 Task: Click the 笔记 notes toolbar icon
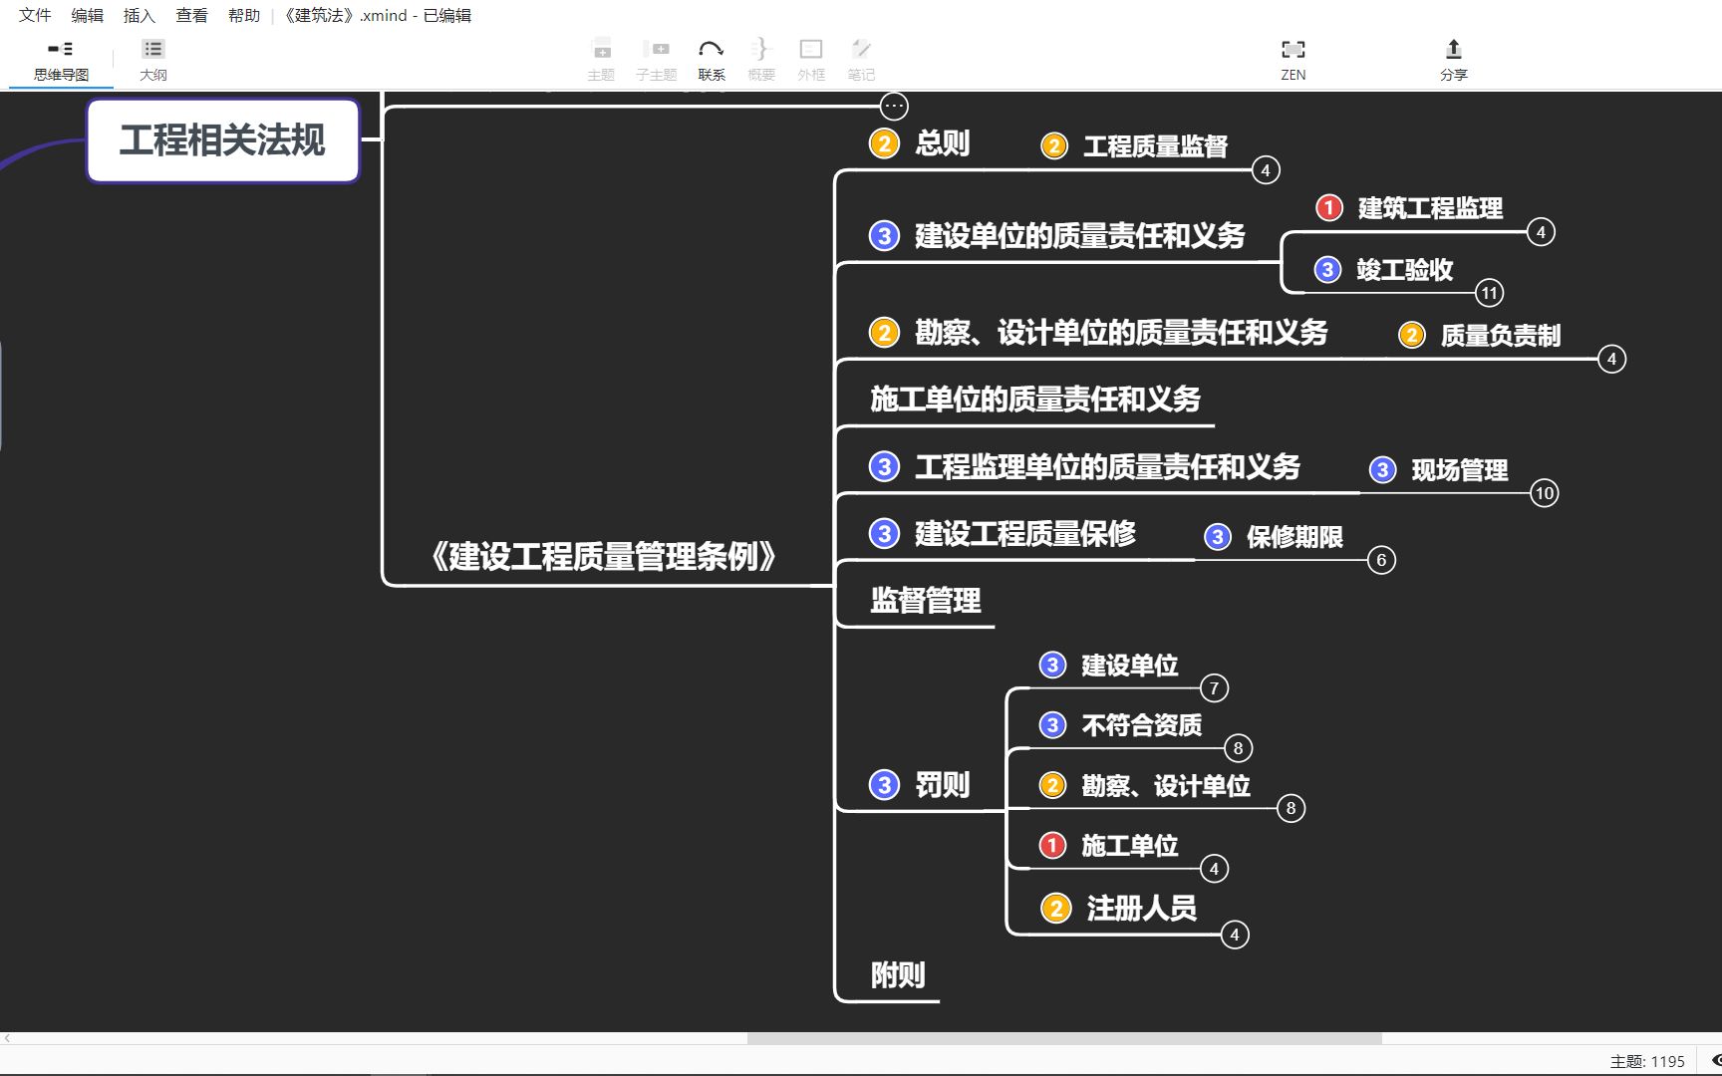861,60
